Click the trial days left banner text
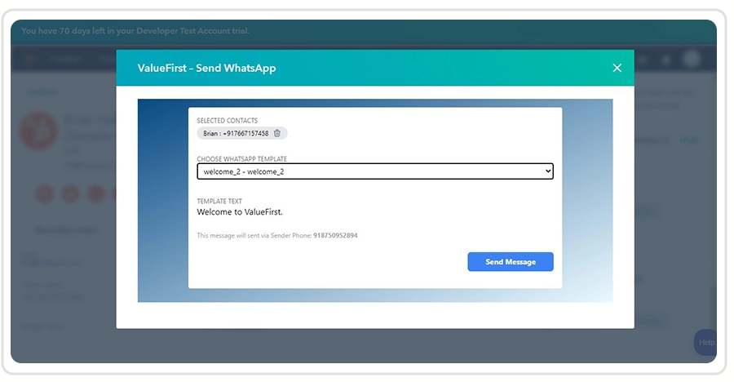Image resolution: width=734 pixels, height=382 pixels. [x=135, y=31]
